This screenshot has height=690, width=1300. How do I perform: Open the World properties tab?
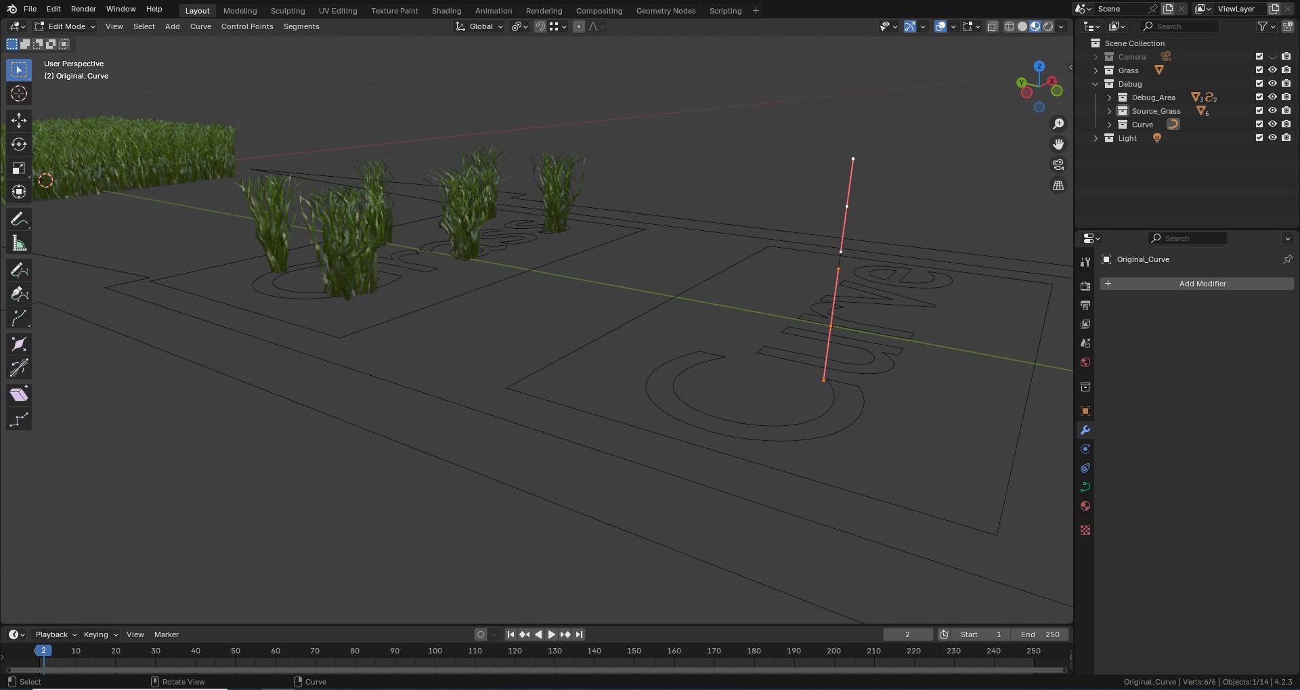(x=1085, y=363)
